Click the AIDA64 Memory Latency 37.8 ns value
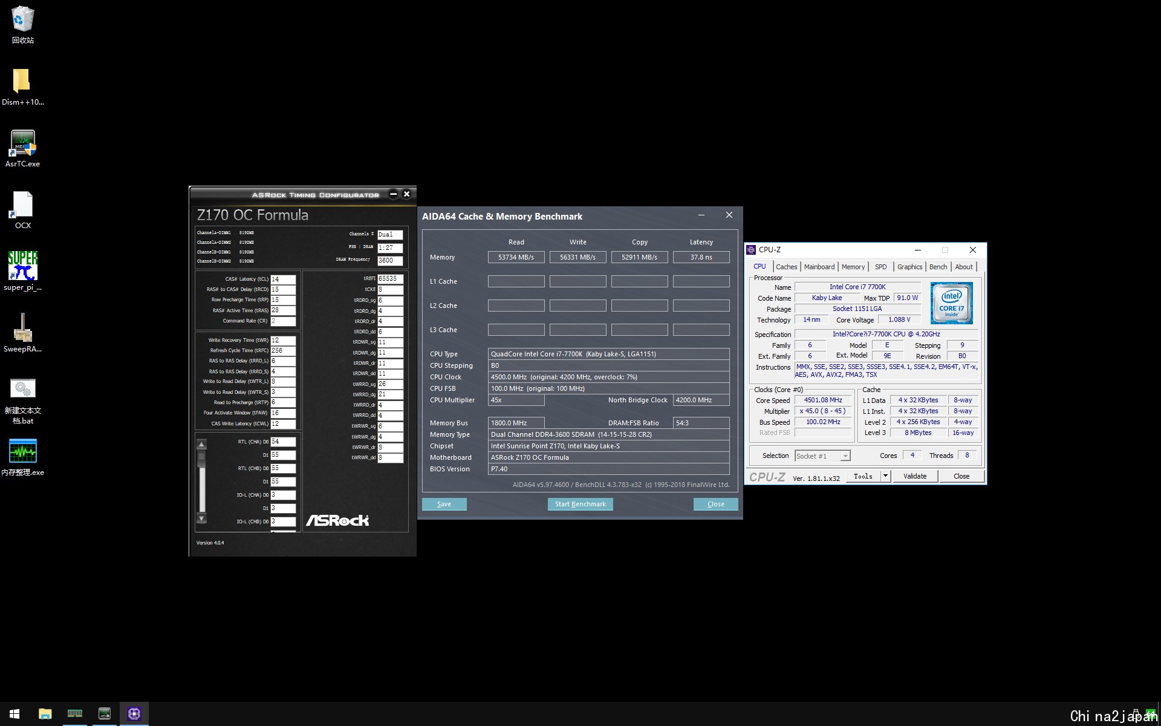The height and width of the screenshot is (726, 1161). click(701, 257)
